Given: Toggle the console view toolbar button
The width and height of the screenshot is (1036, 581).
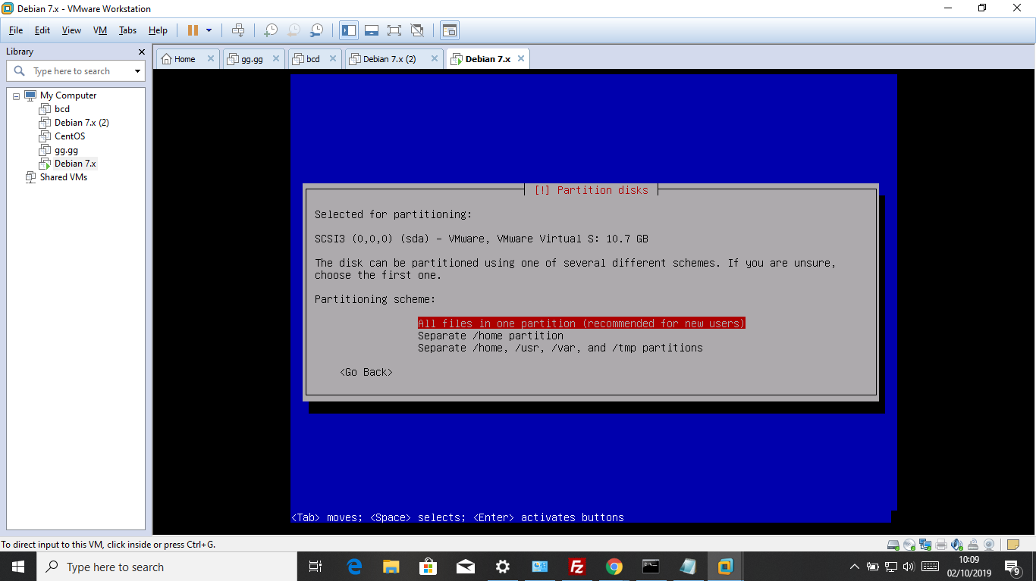Looking at the screenshot, I should (x=450, y=30).
